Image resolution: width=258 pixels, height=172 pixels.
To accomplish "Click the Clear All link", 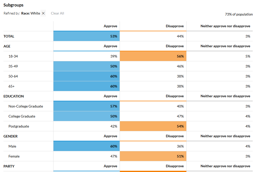I will [57, 13].
